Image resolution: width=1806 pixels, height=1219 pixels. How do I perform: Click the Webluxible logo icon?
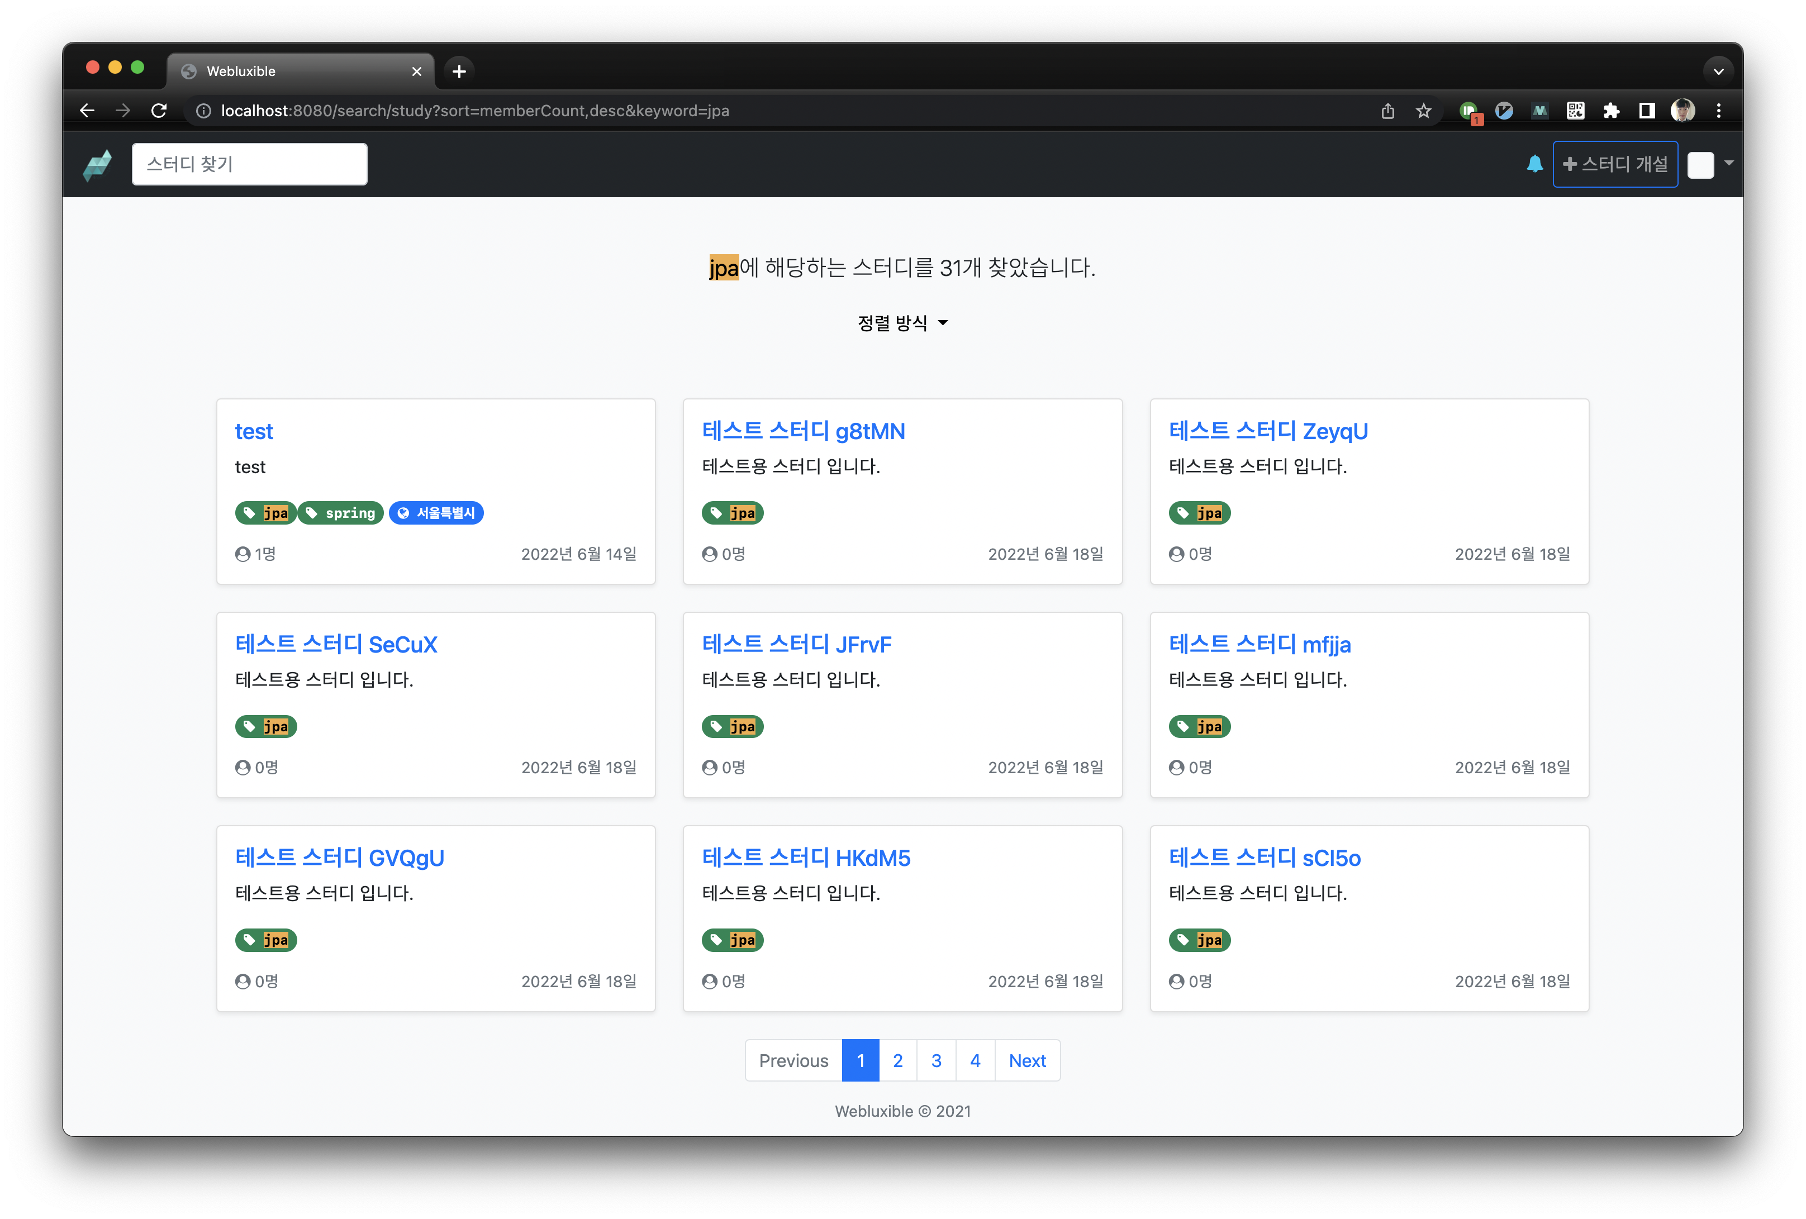tap(98, 164)
